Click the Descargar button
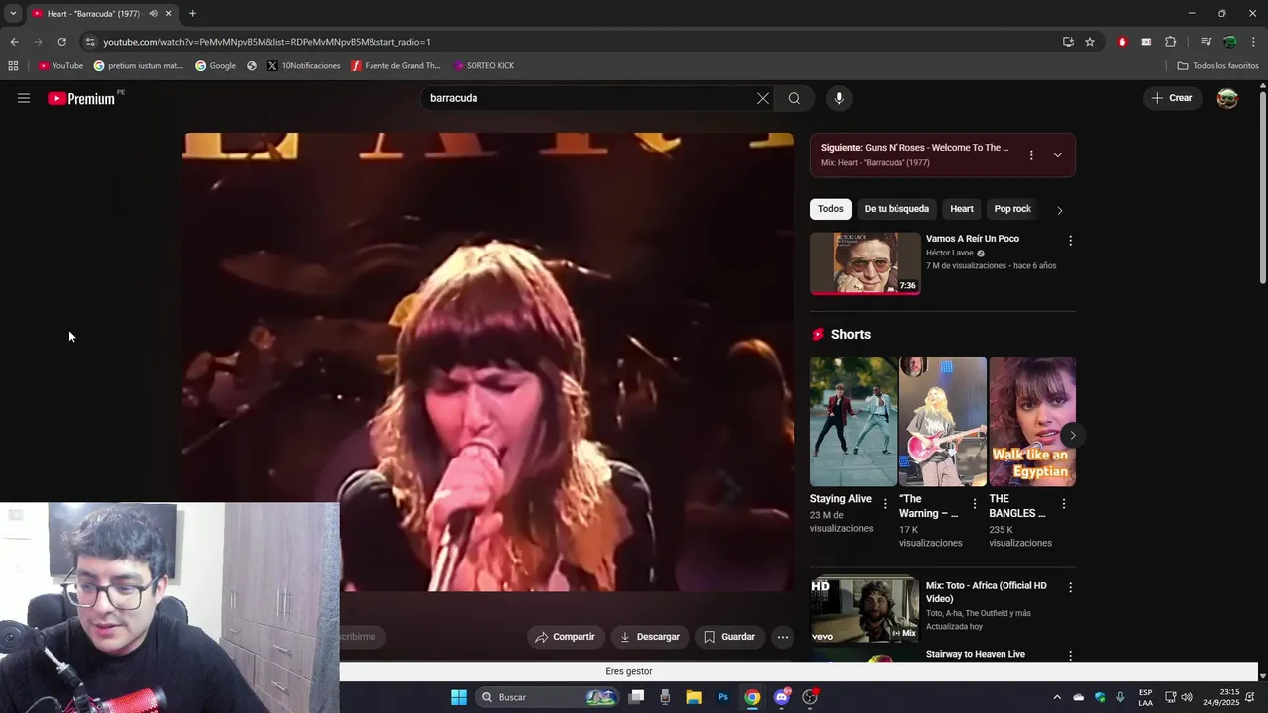Viewport: 1268px width, 713px height. 650,637
